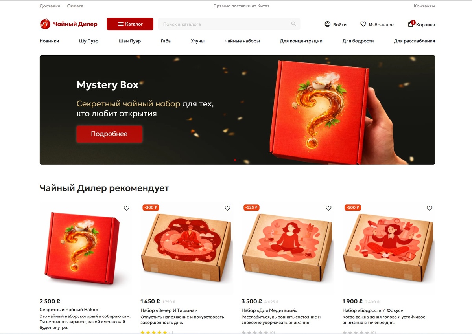Select the active red banner slider dot

(x=235, y=160)
